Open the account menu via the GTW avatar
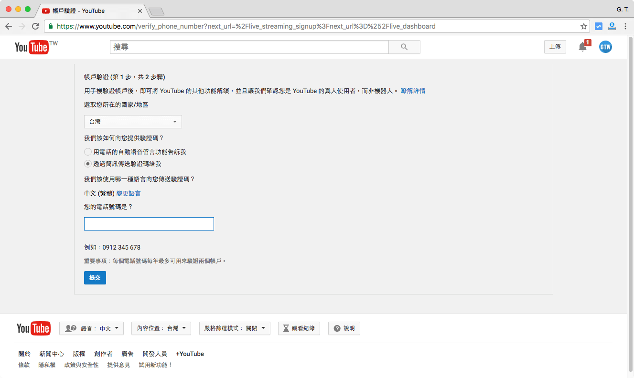This screenshot has width=634, height=378. [x=605, y=47]
